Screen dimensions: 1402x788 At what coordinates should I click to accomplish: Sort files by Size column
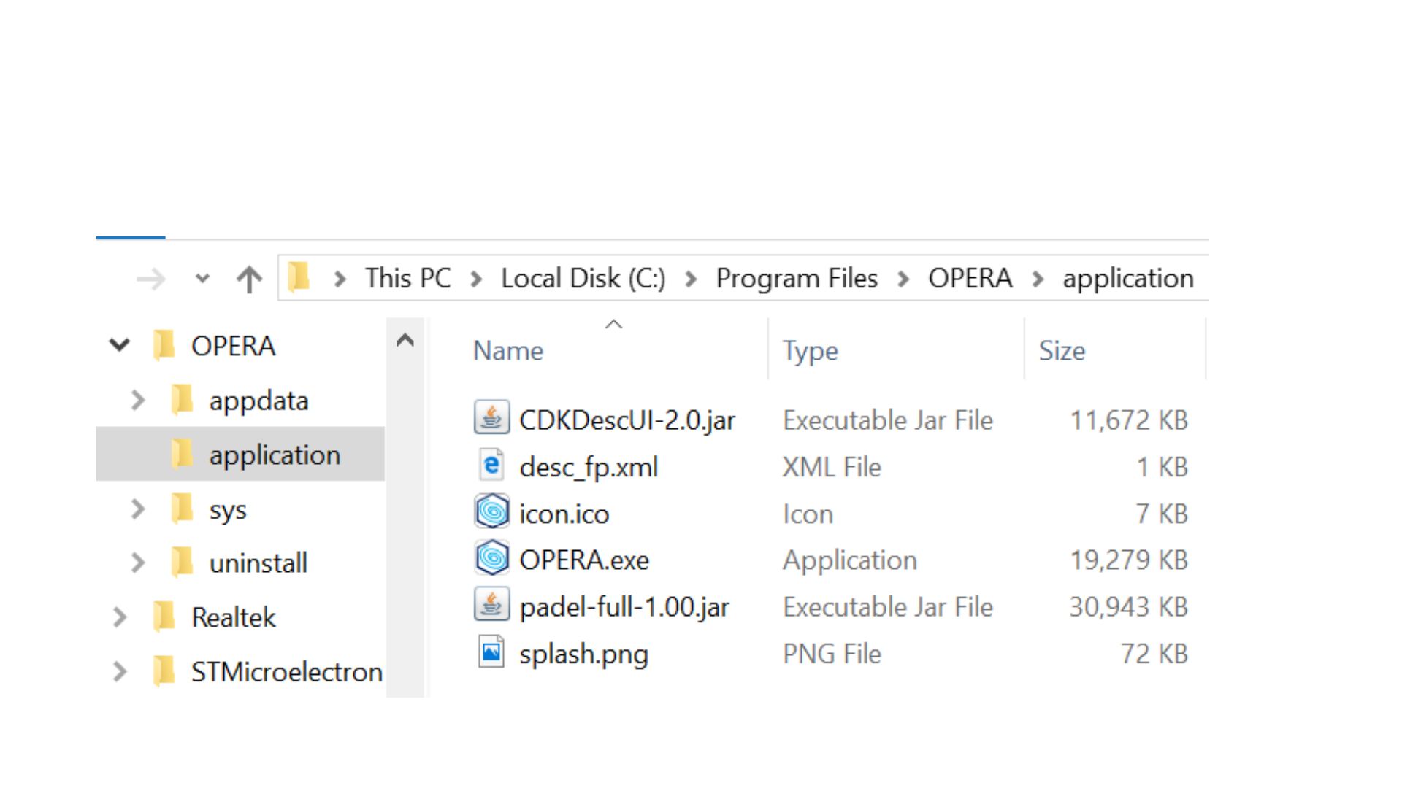pos(1062,351)
